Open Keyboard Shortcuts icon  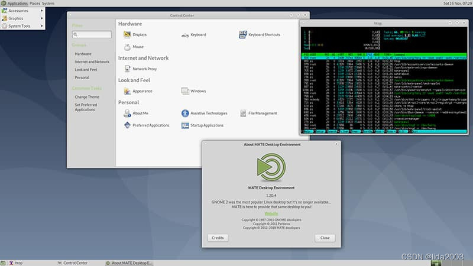243,35
